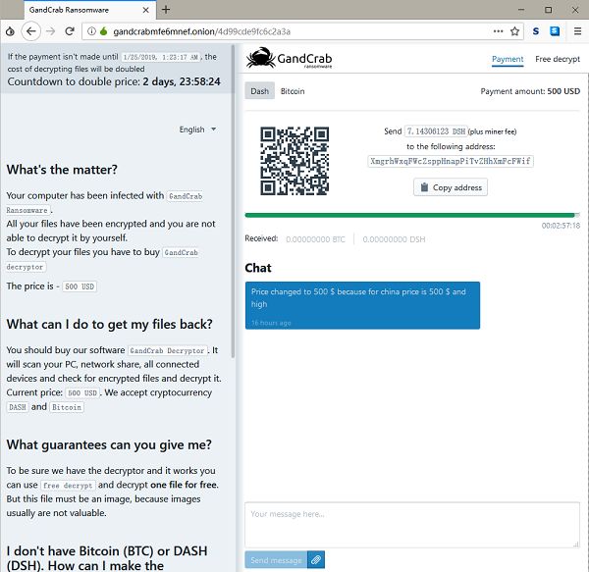589x572 pixels.
Task: Click the left panel scrollbar
Action: pyautogui.click(x=233, y=201)
